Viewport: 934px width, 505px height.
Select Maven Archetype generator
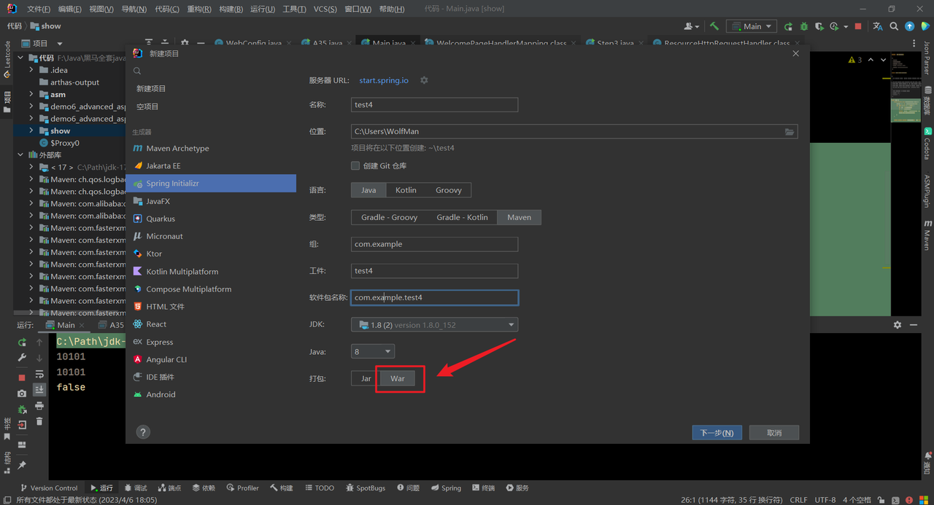click(x=211, y=149)
